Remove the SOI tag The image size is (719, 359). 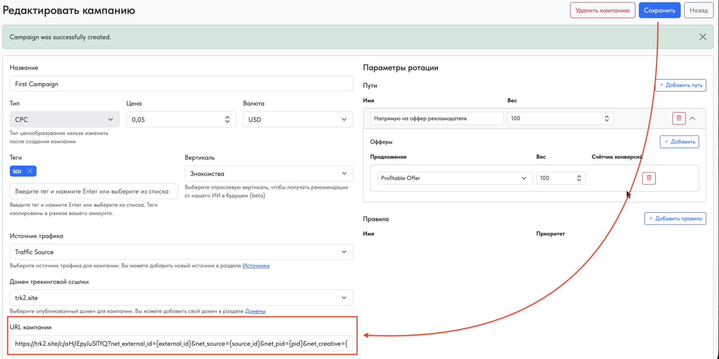tap(30, 171)
